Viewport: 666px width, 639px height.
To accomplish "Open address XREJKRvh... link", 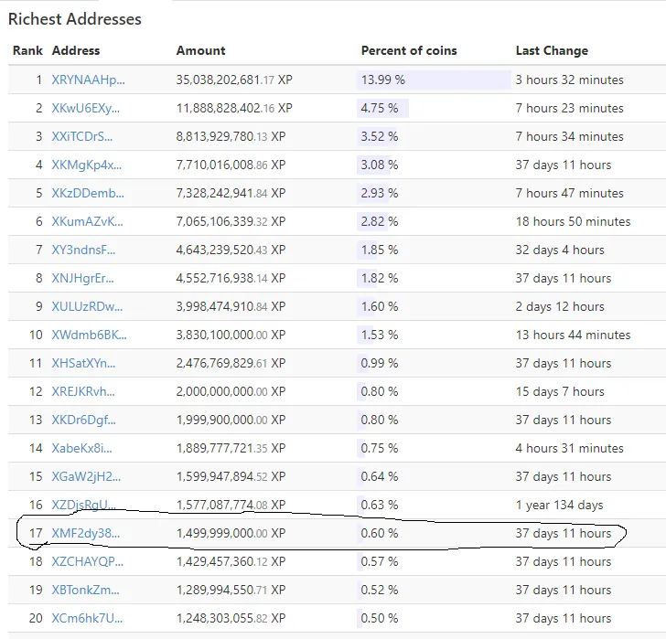I will pyautogui.click(x=83, y=391).
